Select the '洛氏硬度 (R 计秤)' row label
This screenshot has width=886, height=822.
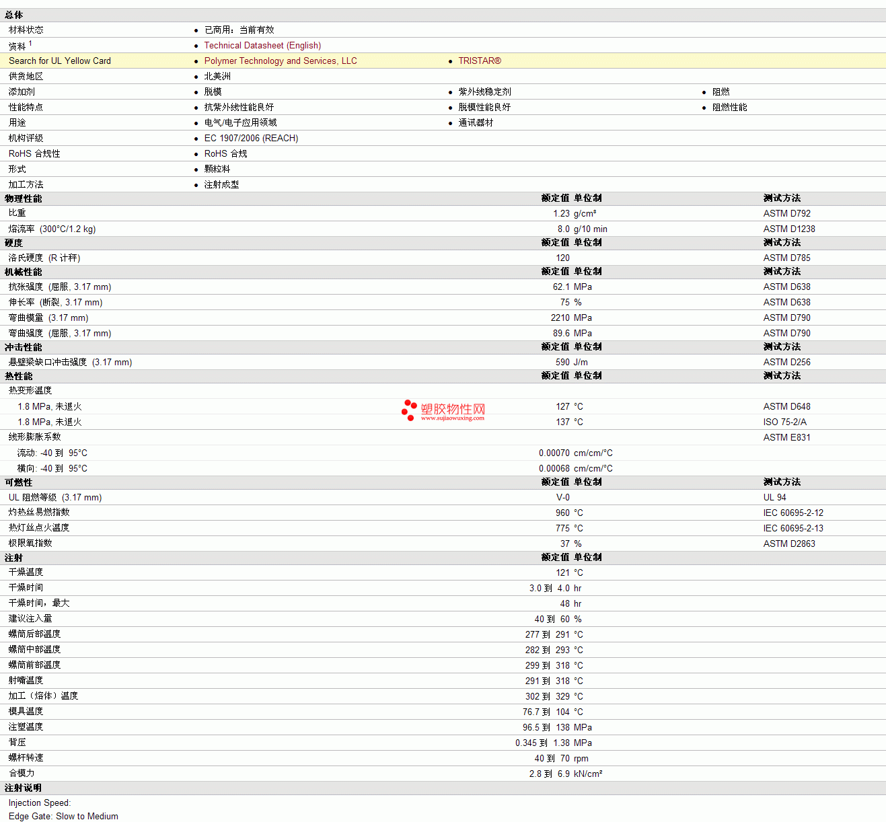pyautogui.click(x=44, y=258)
